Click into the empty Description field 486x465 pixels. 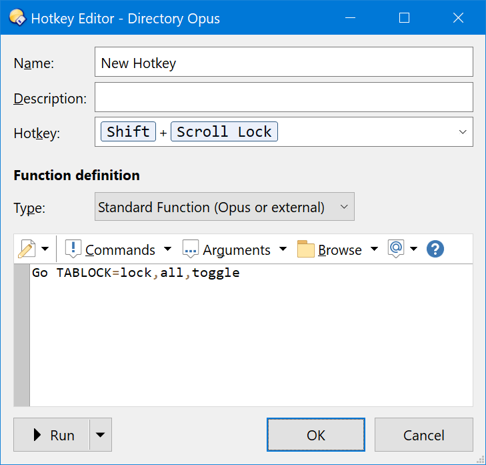point(283,97)
